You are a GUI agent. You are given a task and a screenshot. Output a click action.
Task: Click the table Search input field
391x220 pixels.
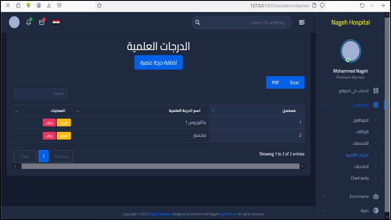tap(41, 94)
